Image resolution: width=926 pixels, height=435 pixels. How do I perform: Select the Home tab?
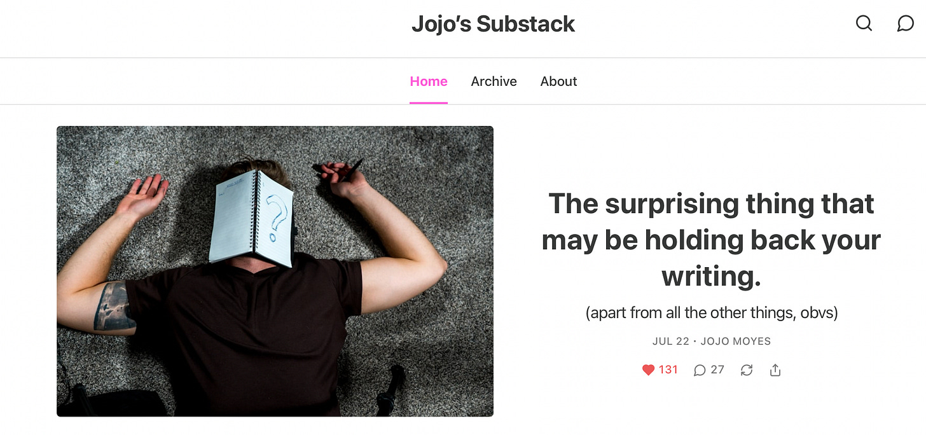point(429,81)
